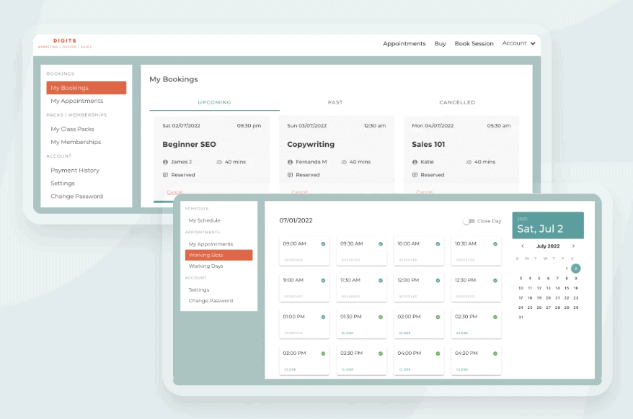The image size is (633, 419).
Task: Open My Appointments in the Working Slots window sidebar
Action: pyautogui.click(x=211, y=244)
